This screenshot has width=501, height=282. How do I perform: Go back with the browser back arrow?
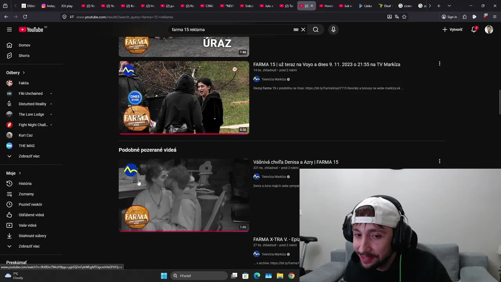click(x=6, y=17)
